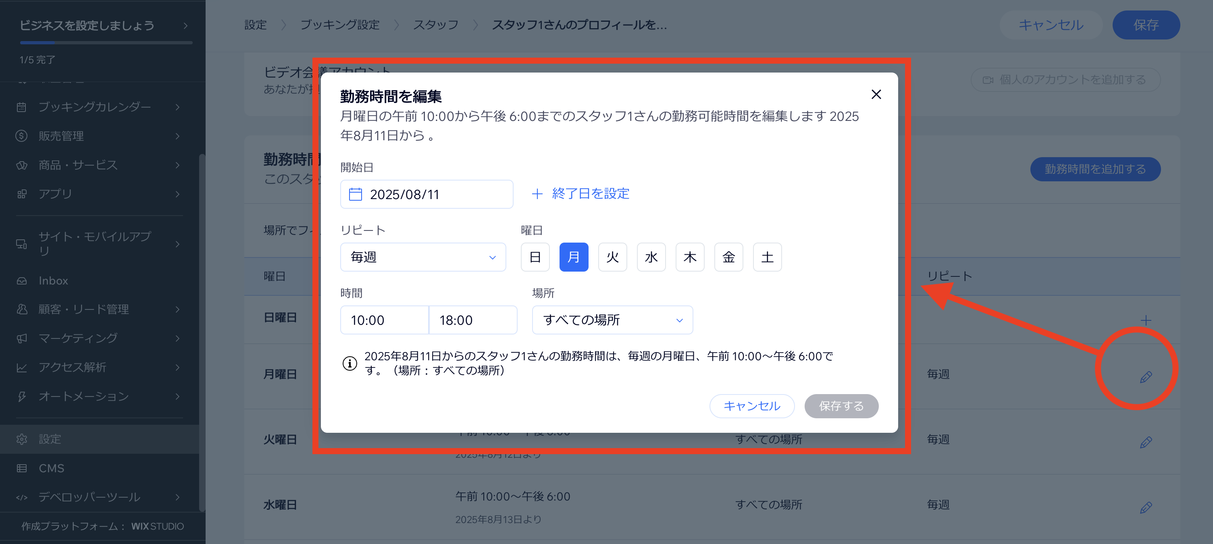Open the すべての場所 location dropdown

(x=612, y=320)
